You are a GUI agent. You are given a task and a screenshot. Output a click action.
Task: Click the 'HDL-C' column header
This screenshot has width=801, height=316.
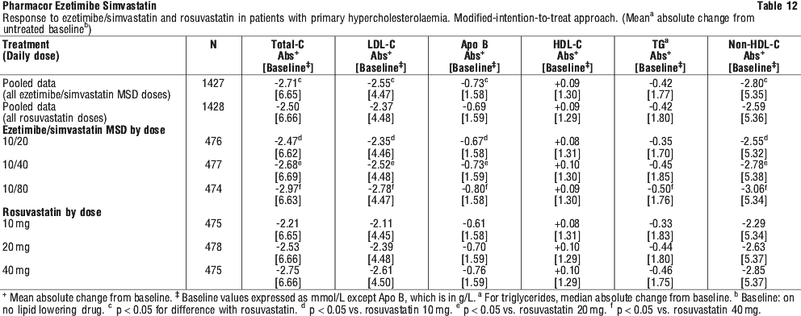coord(568,45)
